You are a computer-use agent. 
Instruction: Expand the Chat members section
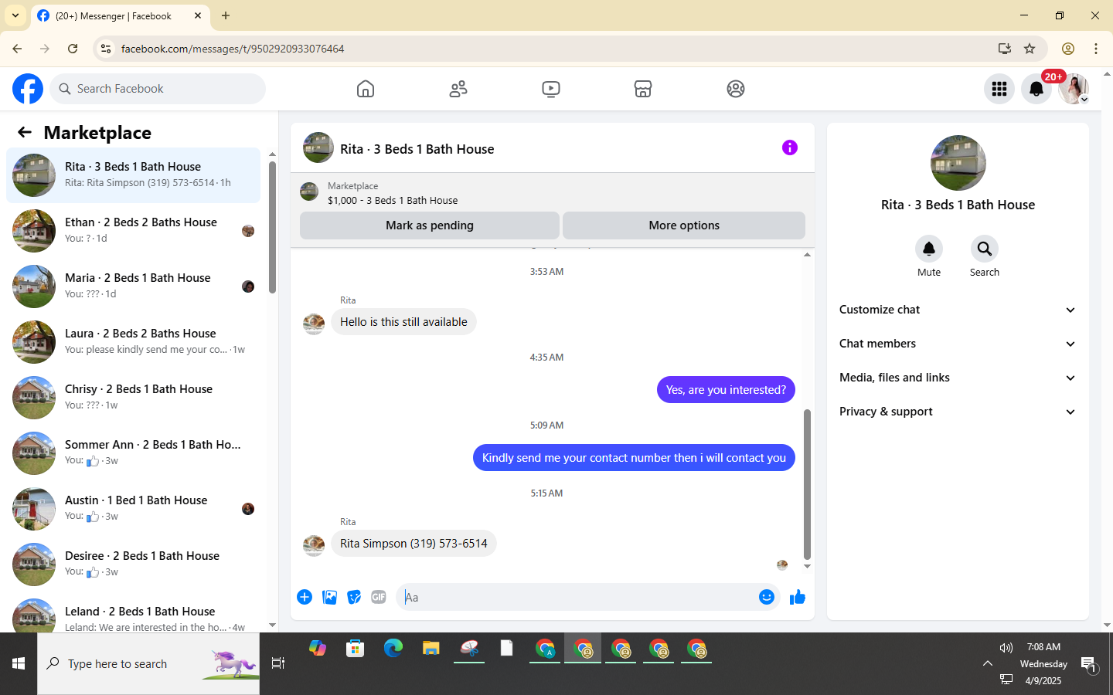coord(958,344)
